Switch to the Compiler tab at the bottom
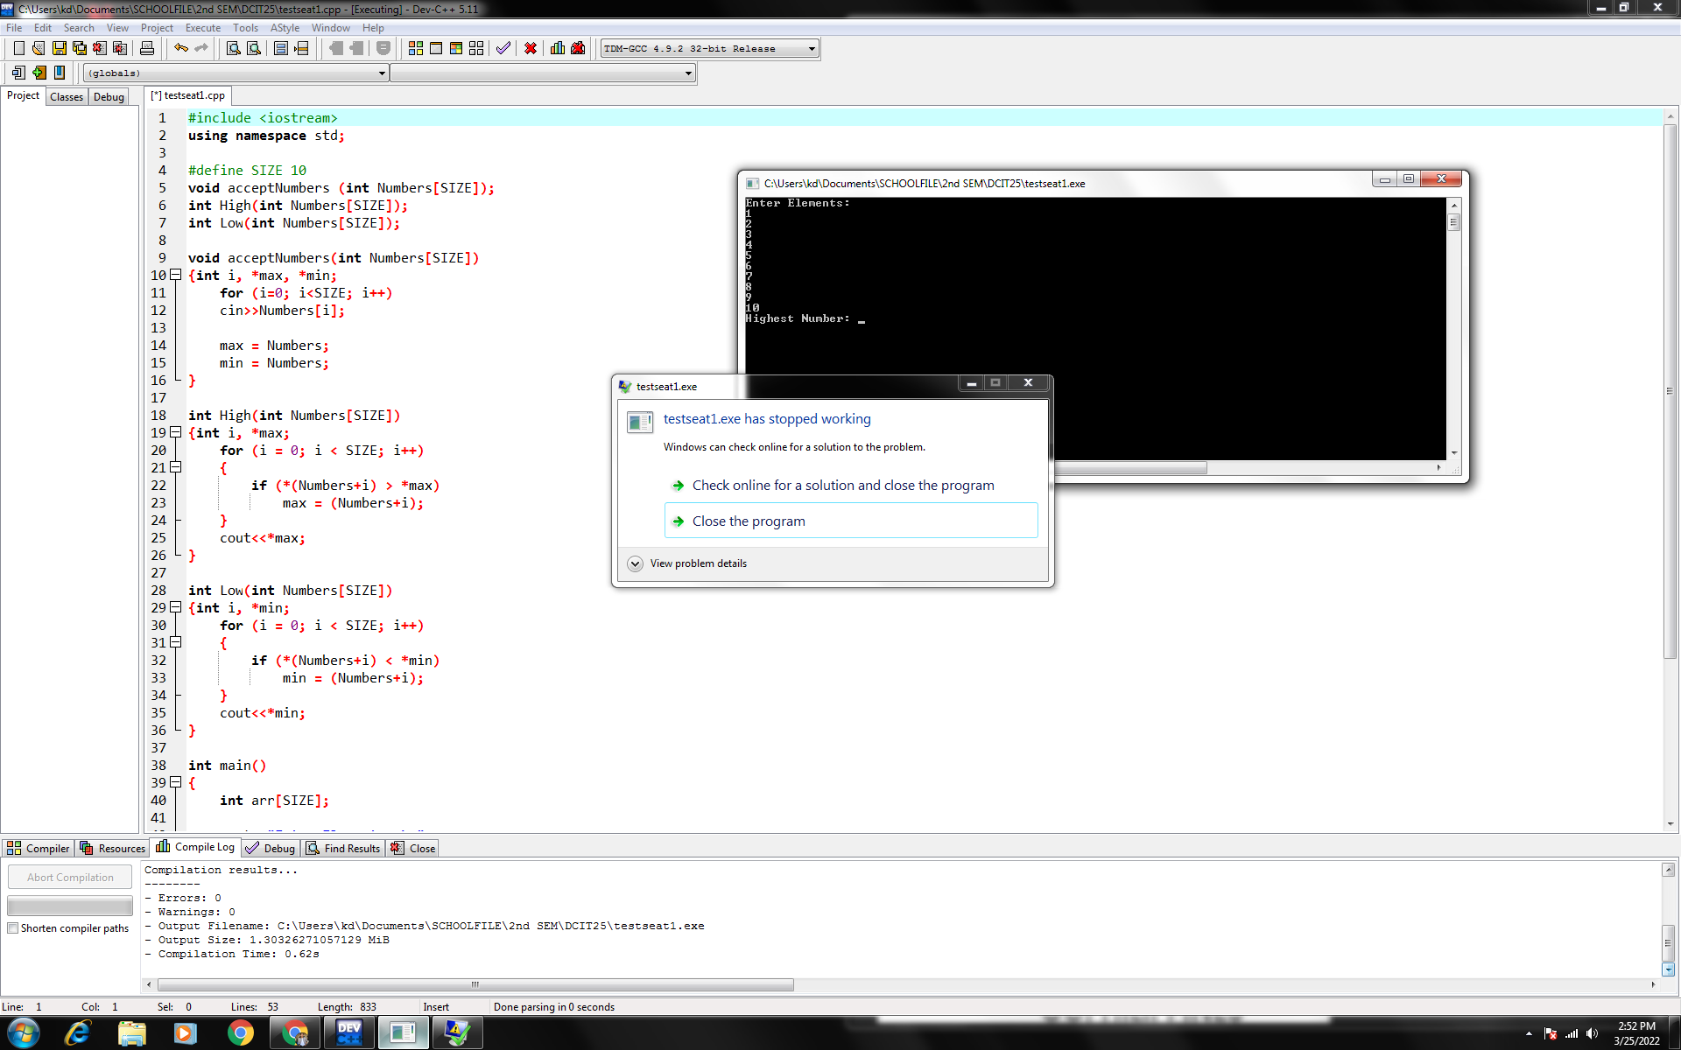The width and height of the screenshot is (1681, 1050). 38,848
